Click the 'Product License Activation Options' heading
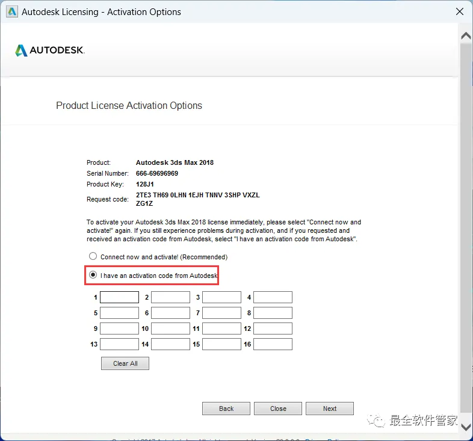 pos(129,105)
